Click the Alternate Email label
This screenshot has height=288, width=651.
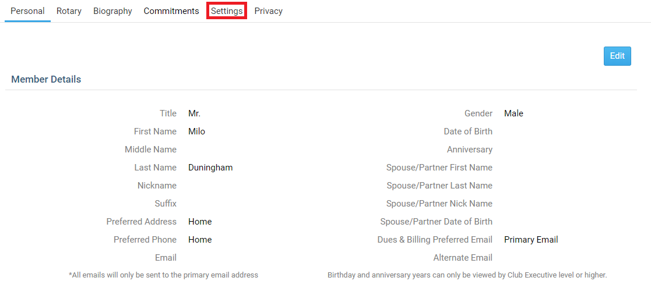coord(463,258)
